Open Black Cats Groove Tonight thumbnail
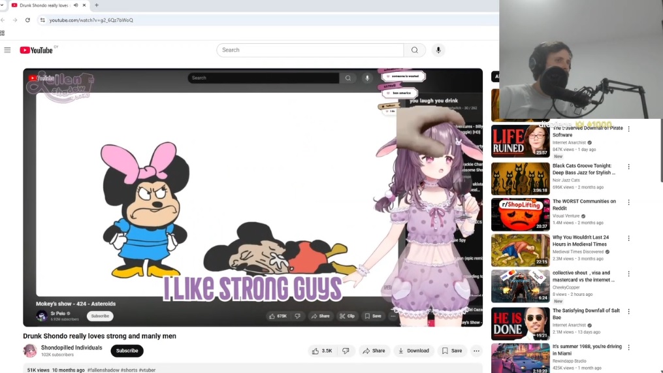This screenshot has width=663, height=373. tap(520, 178)
